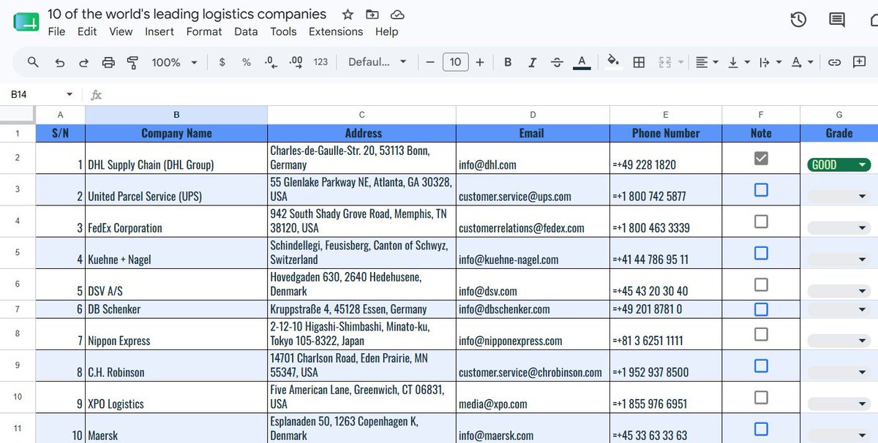Redo the last action
Screen dimensions: 878x443
tap(84, 63)
